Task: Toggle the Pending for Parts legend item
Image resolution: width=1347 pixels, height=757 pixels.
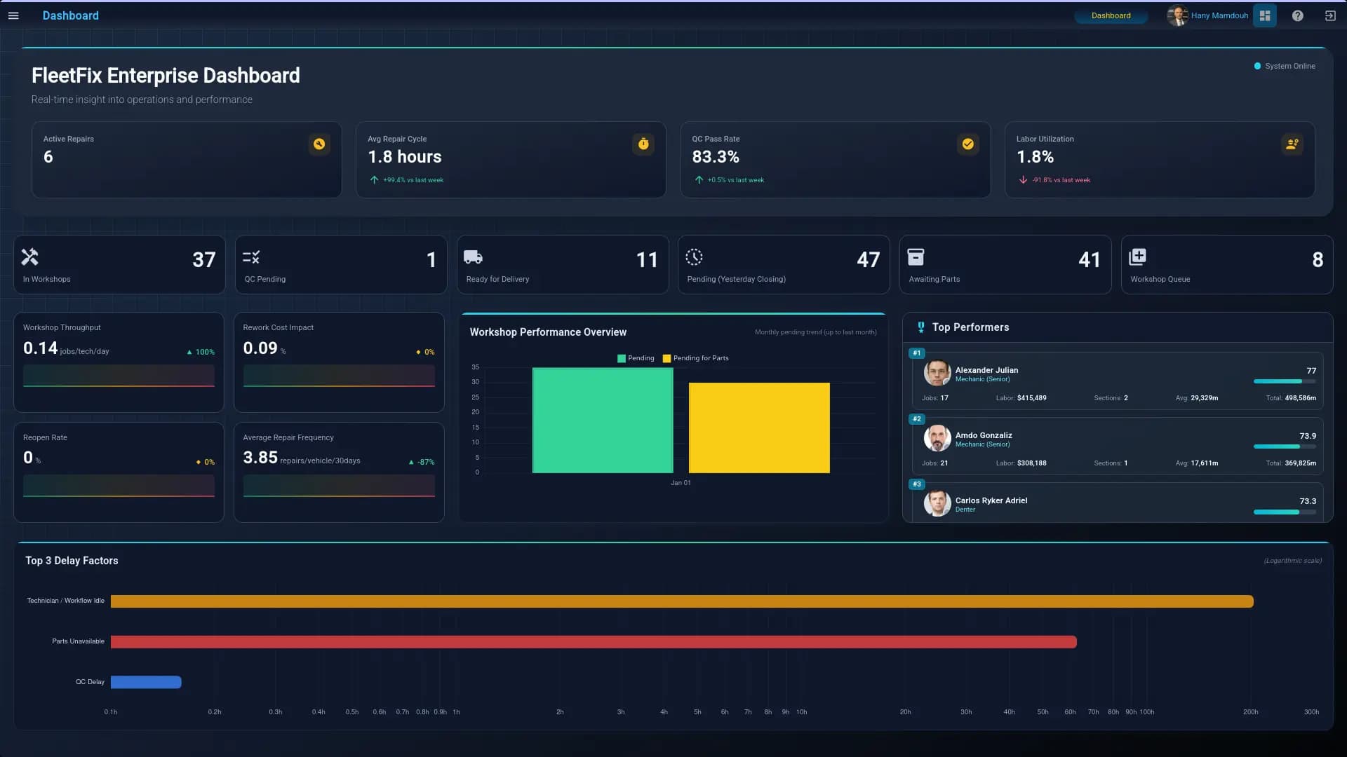Action: pos(695,358)
